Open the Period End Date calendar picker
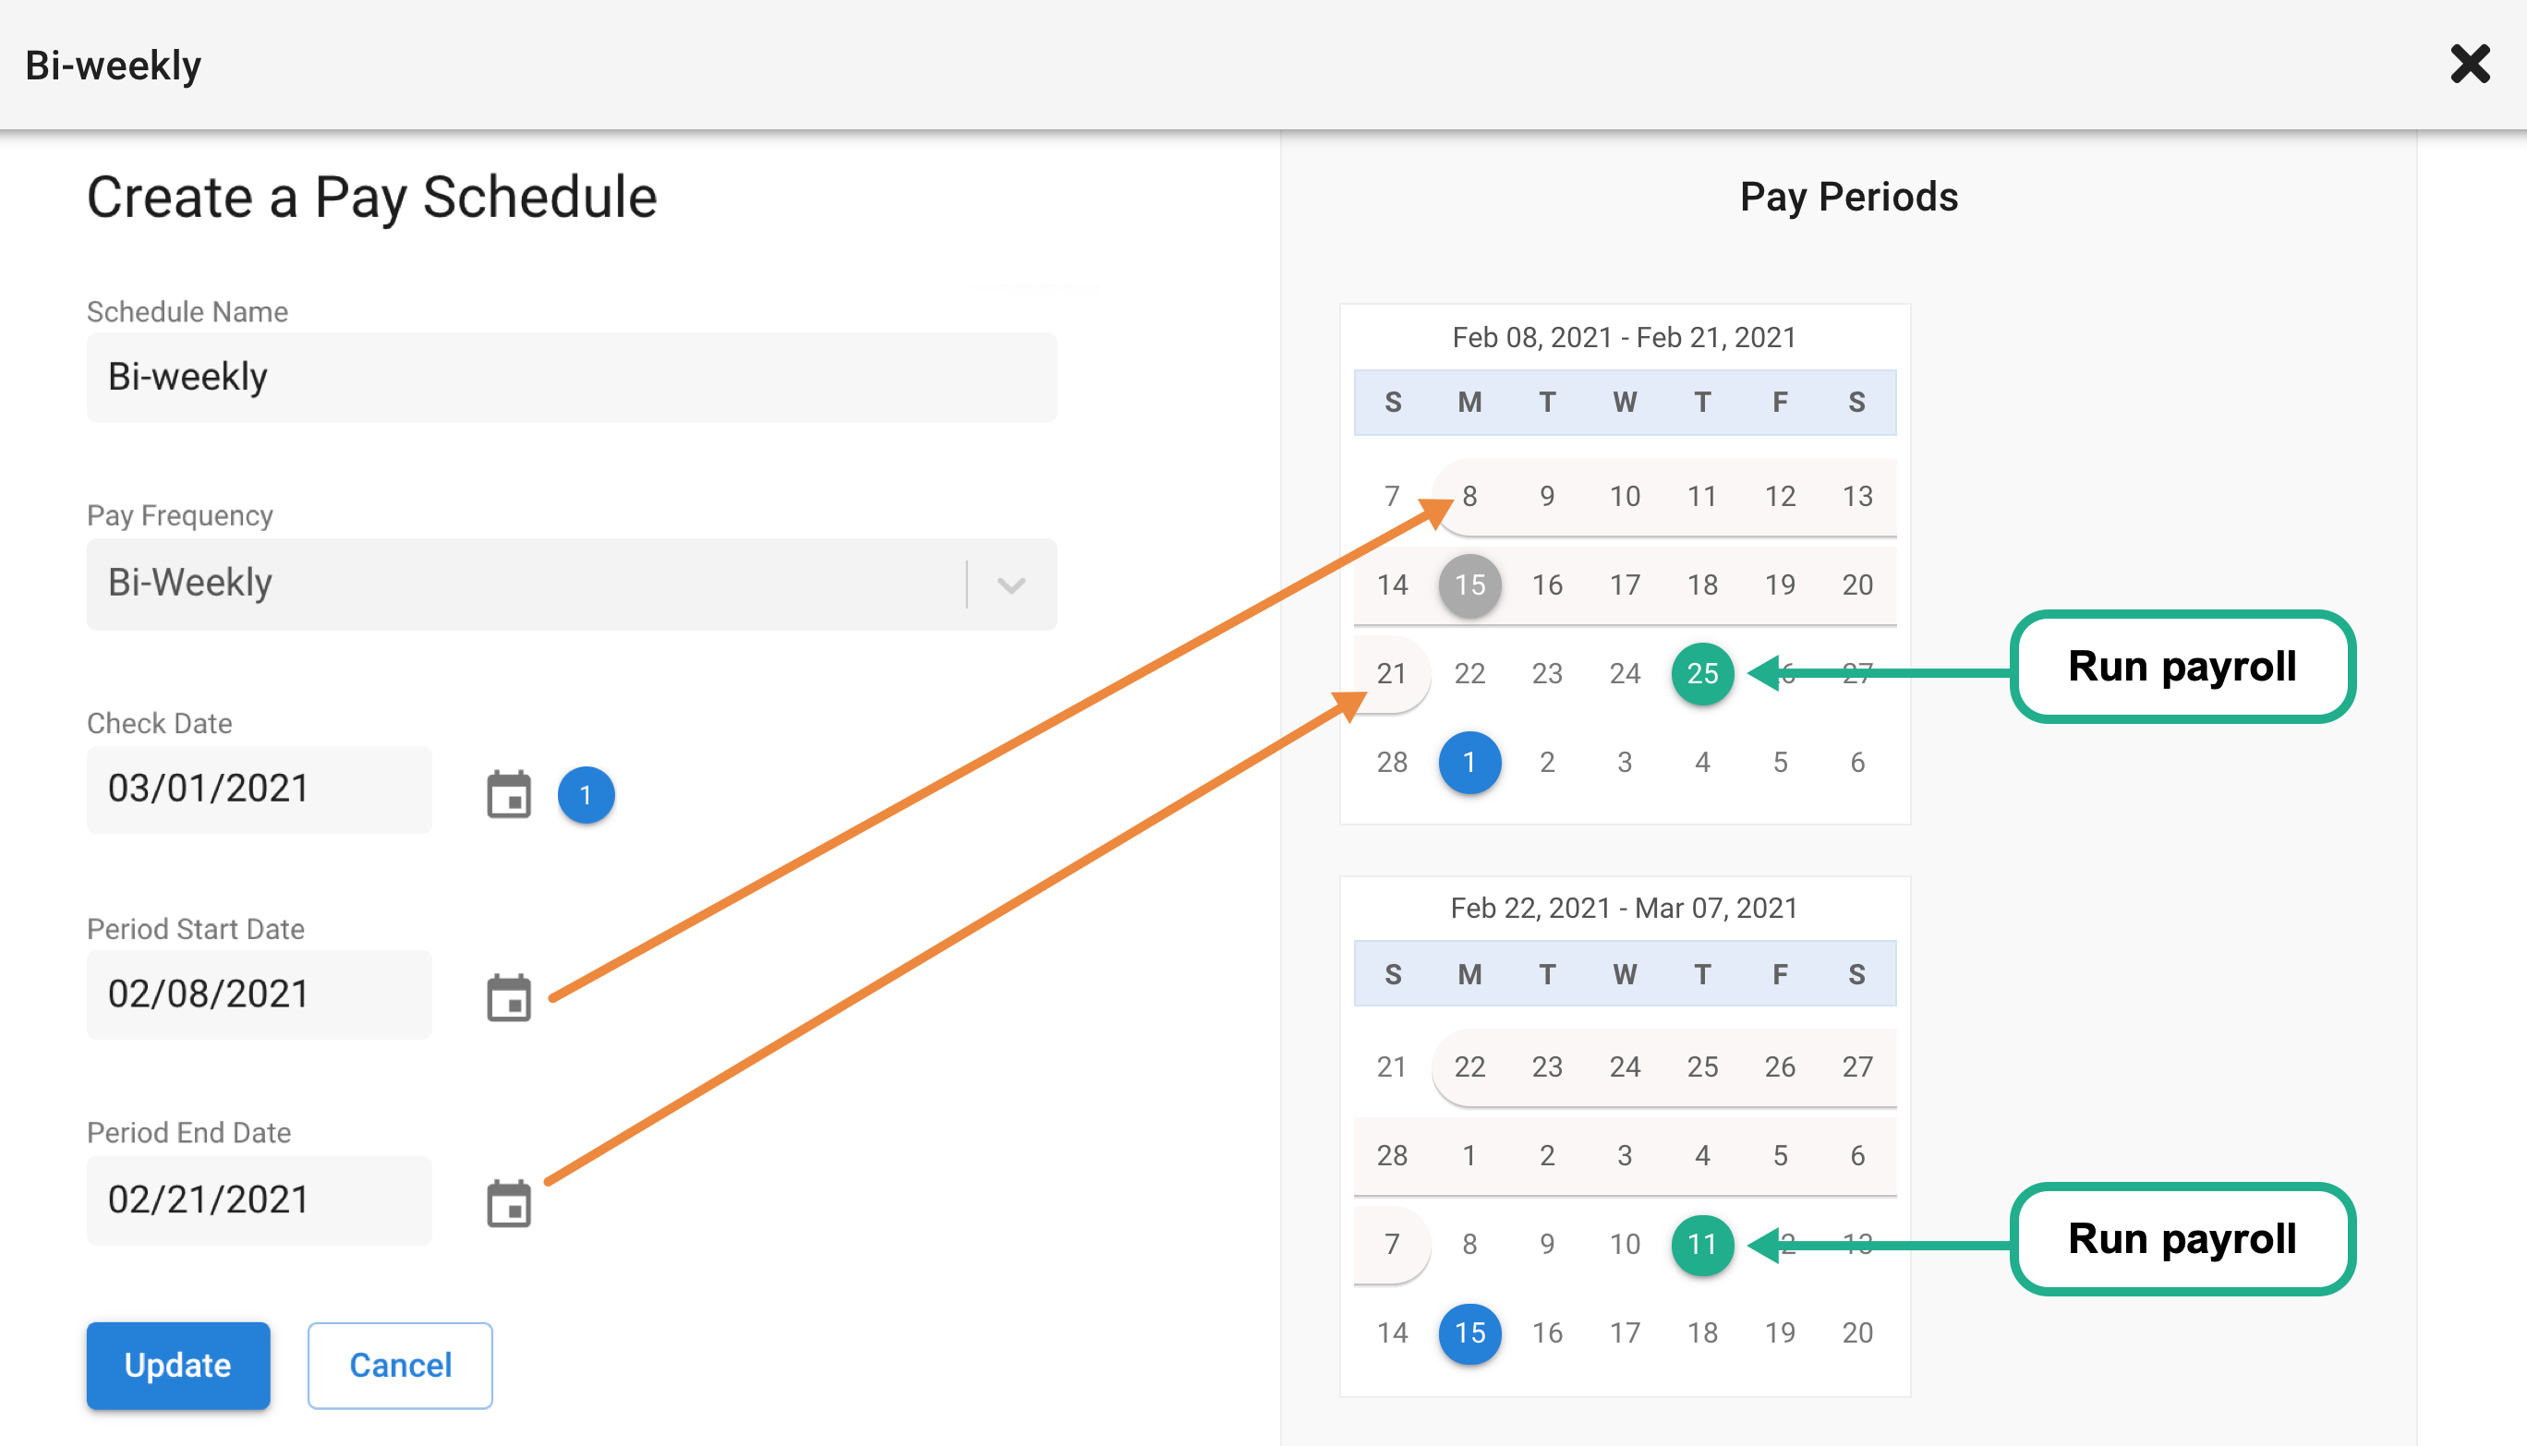The image size is (2527, 1446). point(509,1202)
